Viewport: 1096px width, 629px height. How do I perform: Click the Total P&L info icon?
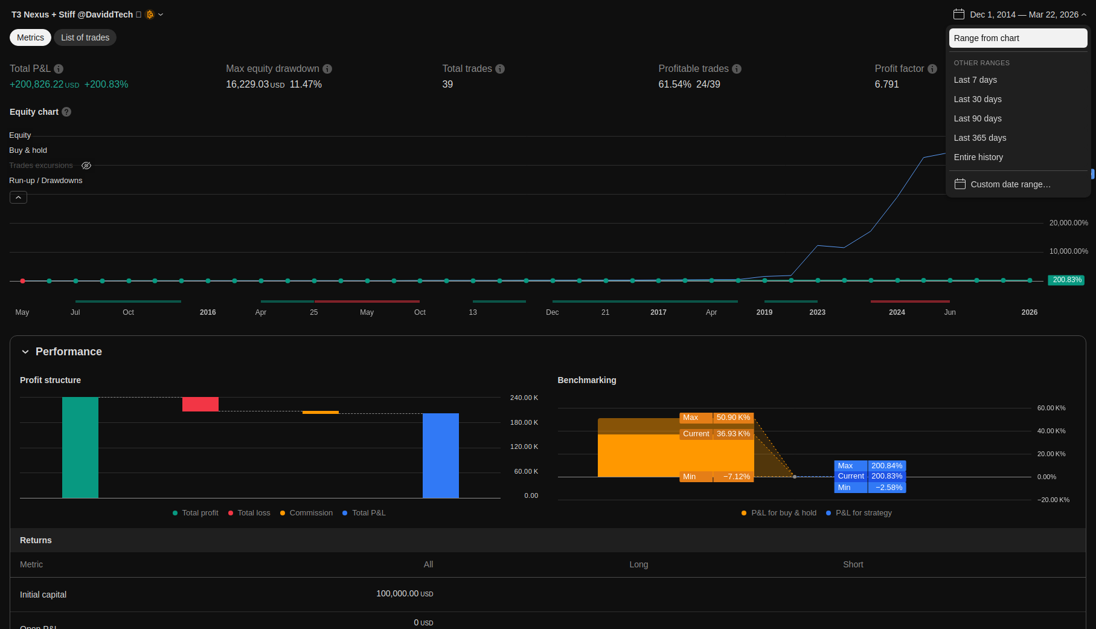pos(59,69)
